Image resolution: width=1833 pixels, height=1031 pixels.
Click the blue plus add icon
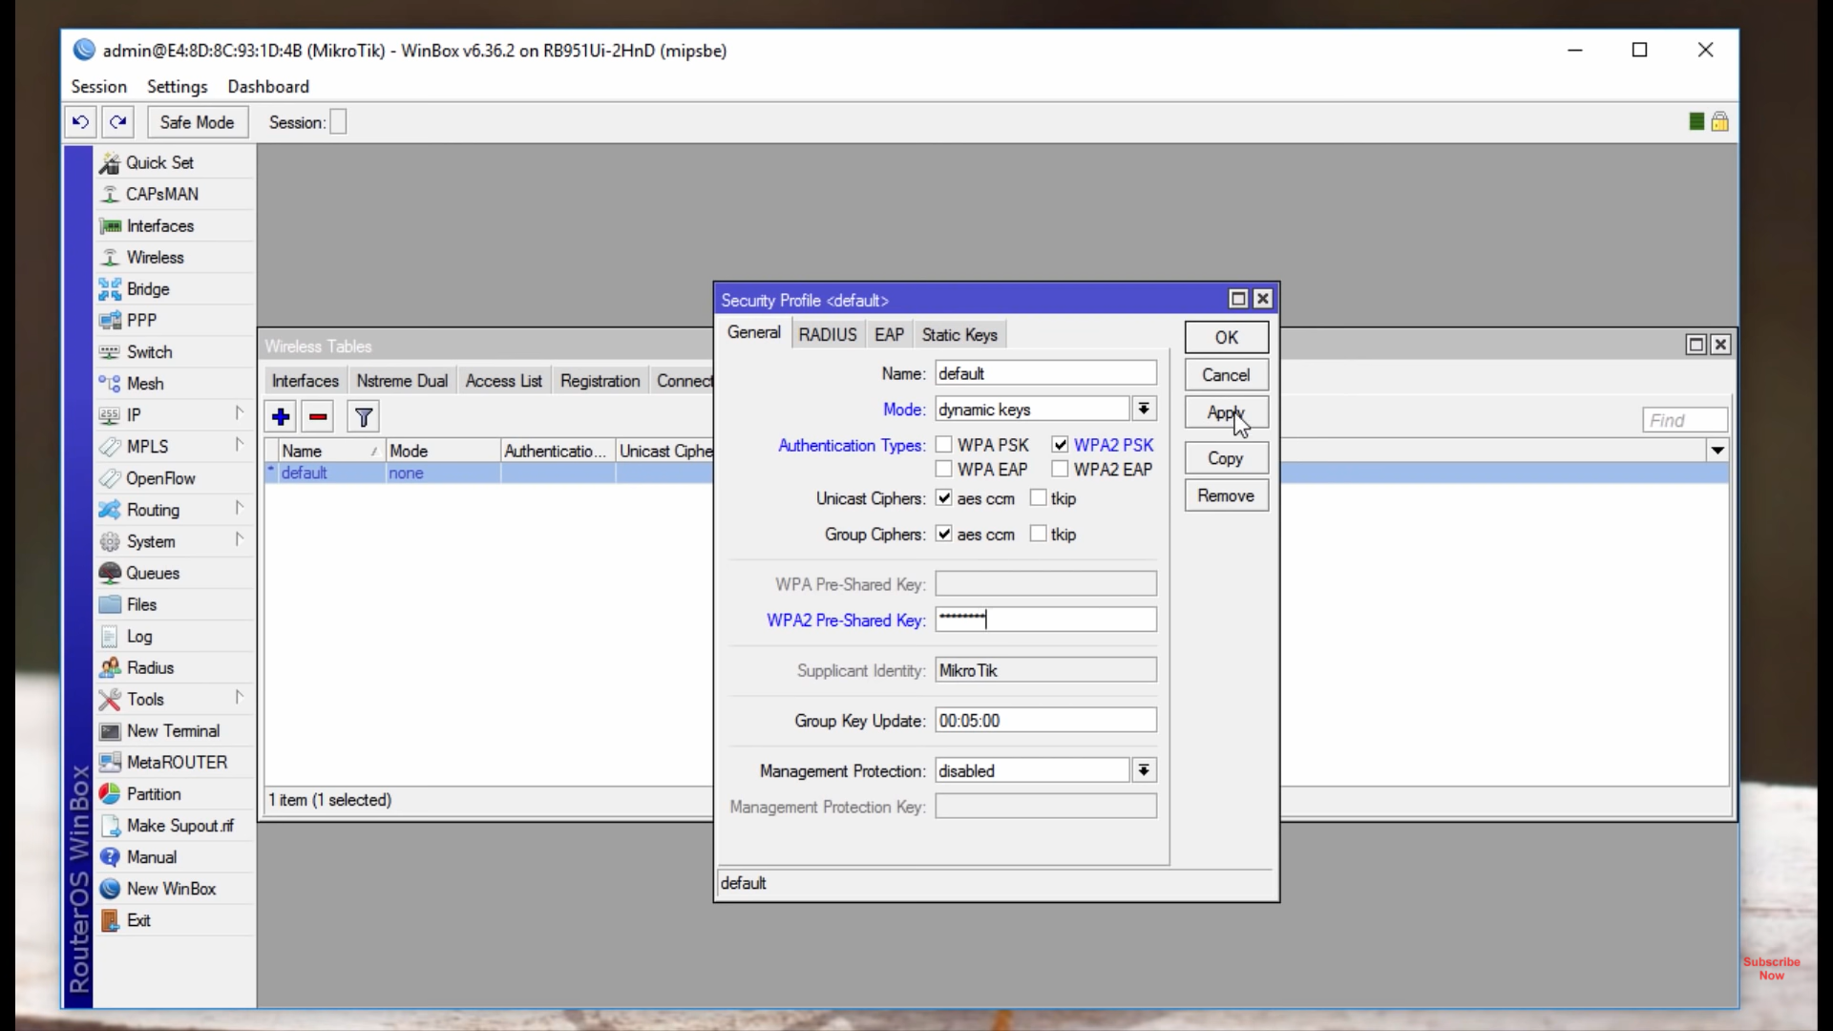[x=281, y=417]
